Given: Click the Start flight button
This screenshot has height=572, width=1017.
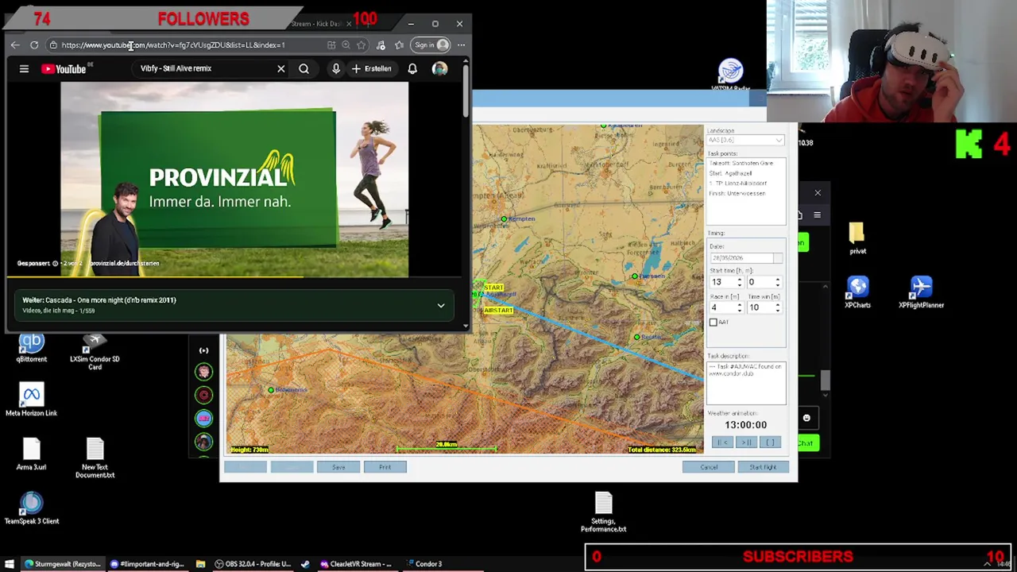Looking at the screenshot, I should coord(763,467).
